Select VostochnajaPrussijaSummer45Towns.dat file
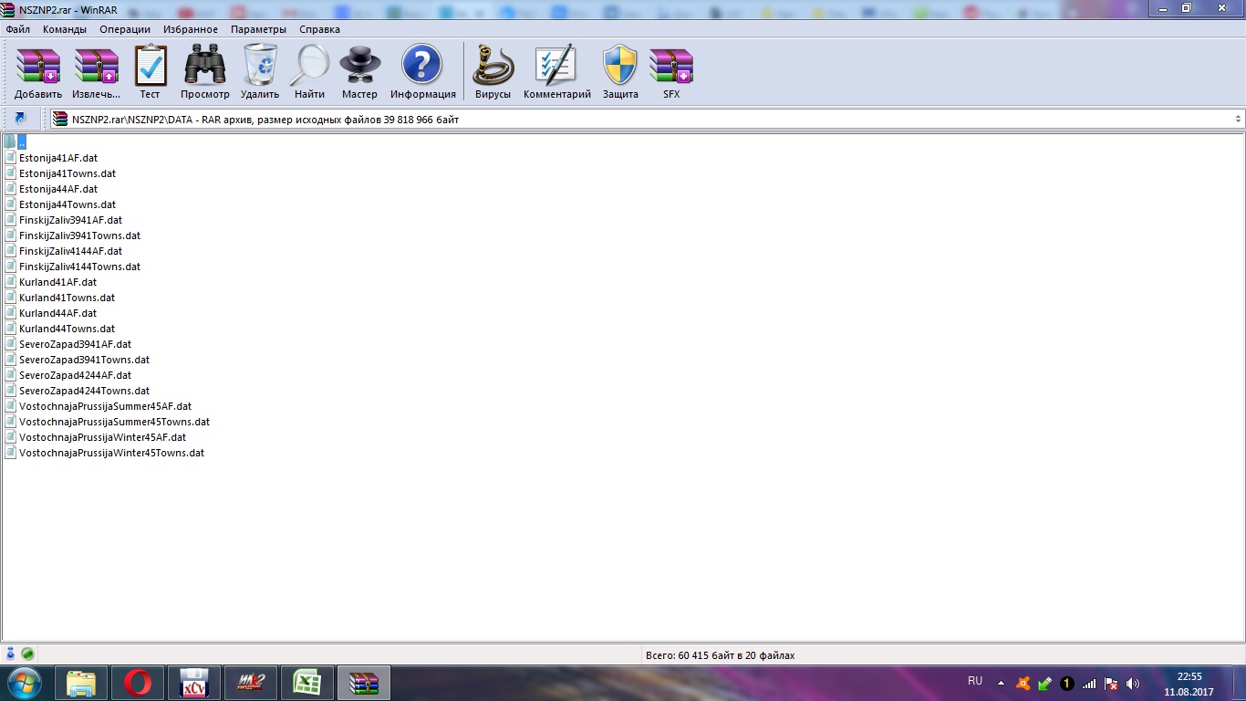1246x701 pixels. coord(114,422)
